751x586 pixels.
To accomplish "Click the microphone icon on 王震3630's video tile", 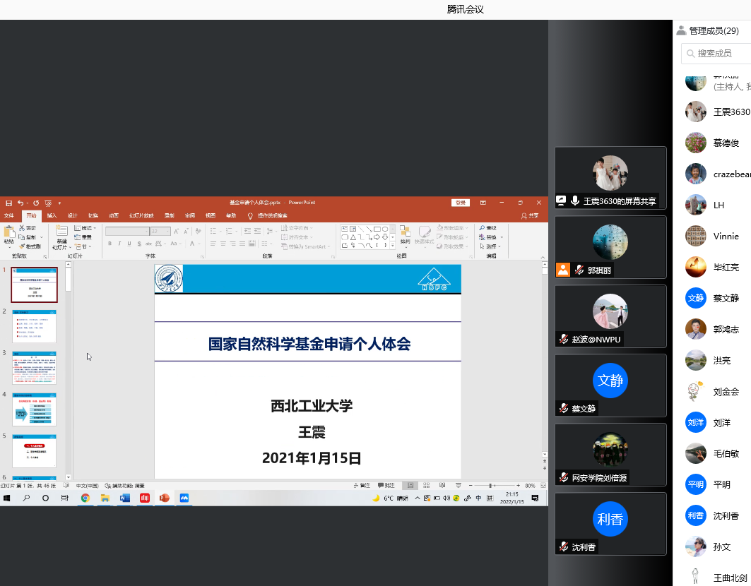I will tap(575, 201).
